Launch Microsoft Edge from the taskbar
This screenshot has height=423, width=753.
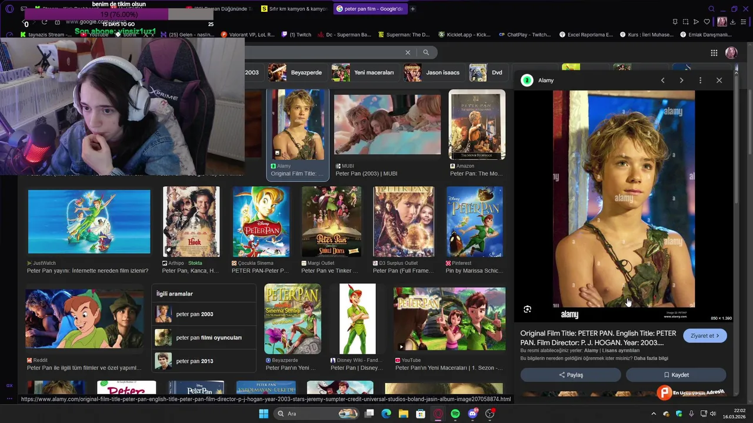pos(387,414)
